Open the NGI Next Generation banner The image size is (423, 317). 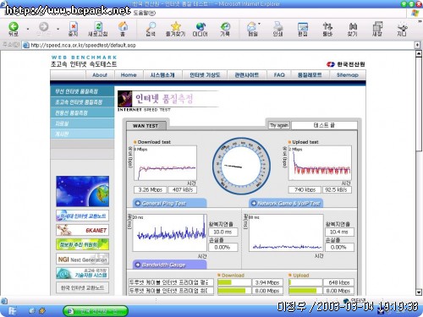click(x=82, y=259)
